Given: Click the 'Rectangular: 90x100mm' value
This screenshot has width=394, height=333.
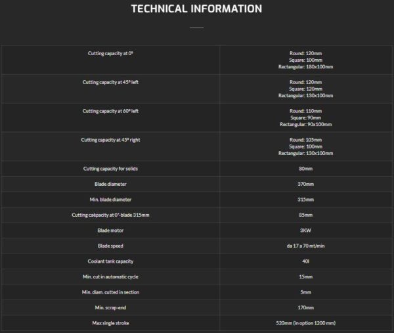Looking at the screenshot, I should (305, 124).
